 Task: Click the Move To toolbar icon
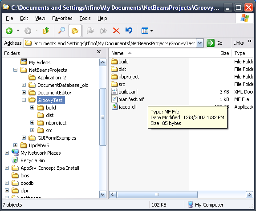tap(90, 31)
